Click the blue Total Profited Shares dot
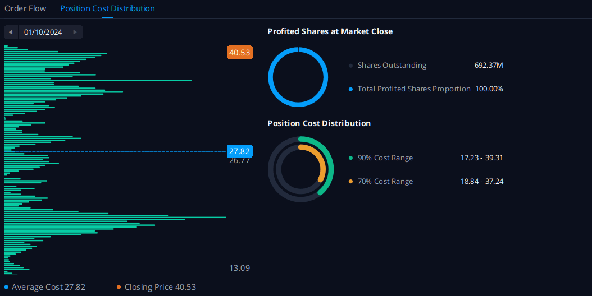The height and width of the screenshot is (296, 592). 351,89
